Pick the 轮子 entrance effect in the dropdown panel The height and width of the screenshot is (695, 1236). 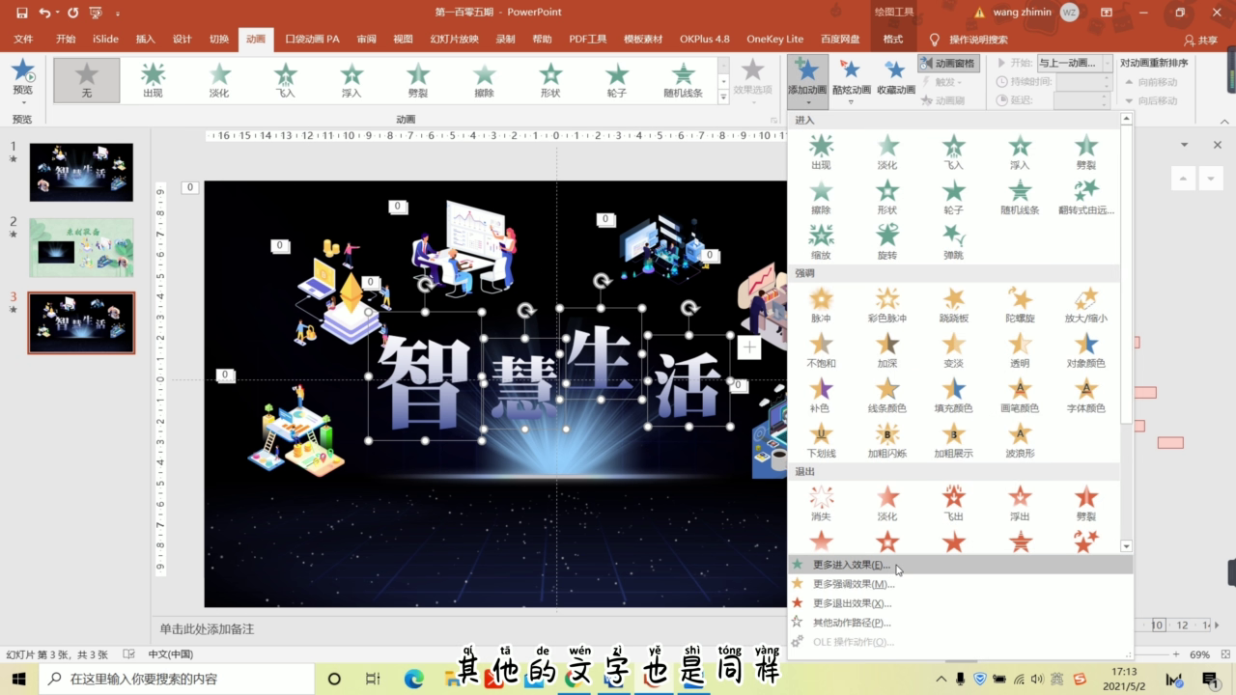click(953, 197)
